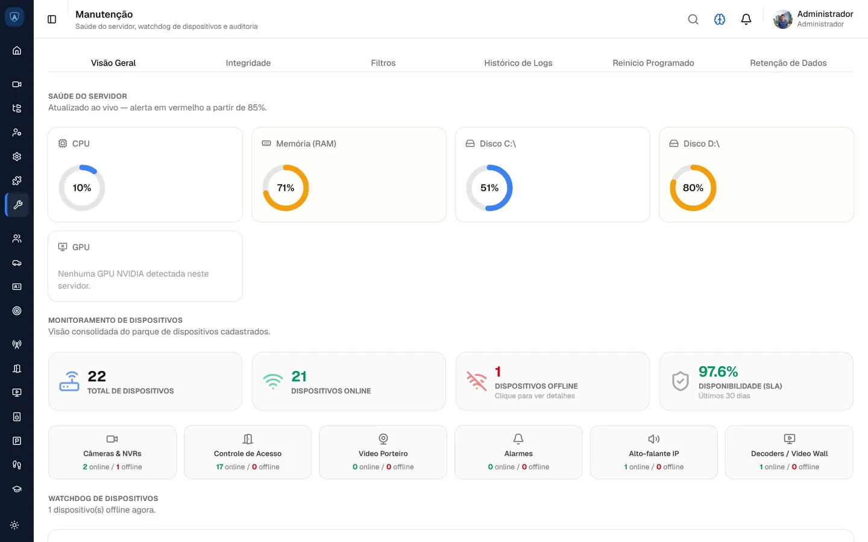Open notifications bell in the header
This screenshot has width=868, height=542.
click(x=746, y=19)
